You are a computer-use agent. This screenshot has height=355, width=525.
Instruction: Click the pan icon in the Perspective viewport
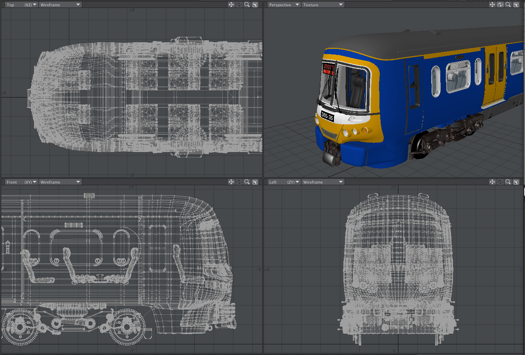[x=492, y=5]
